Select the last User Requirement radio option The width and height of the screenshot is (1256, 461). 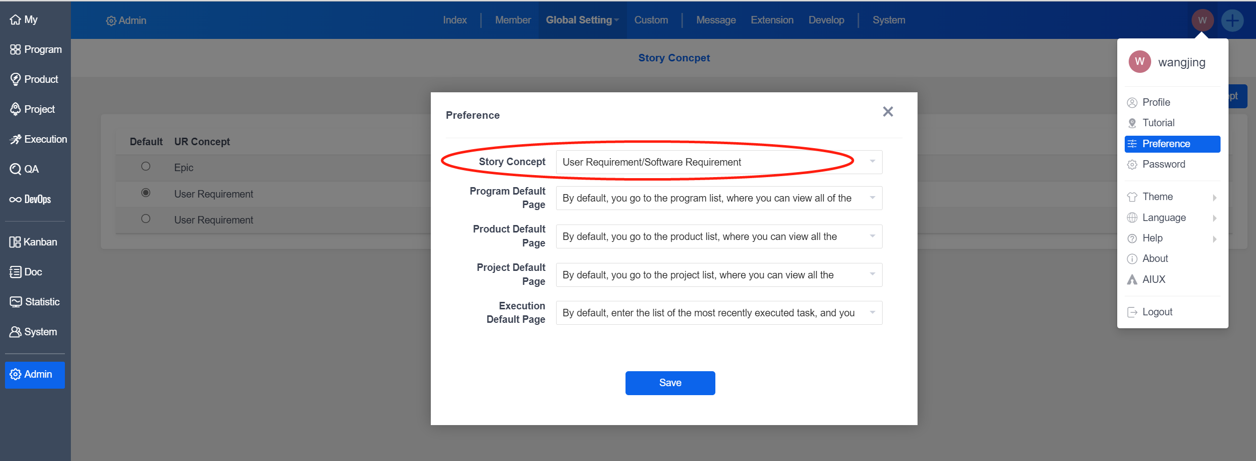(x=146, y=219)
